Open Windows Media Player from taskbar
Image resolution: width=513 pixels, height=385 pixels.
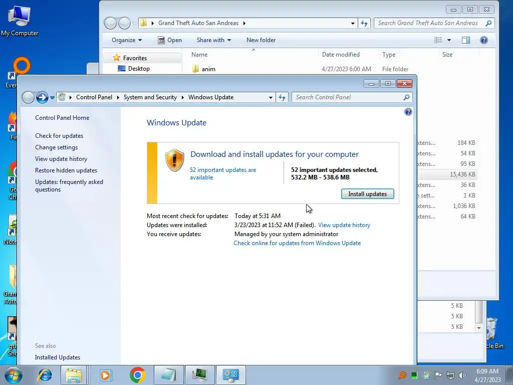click(x=106, y=375)
